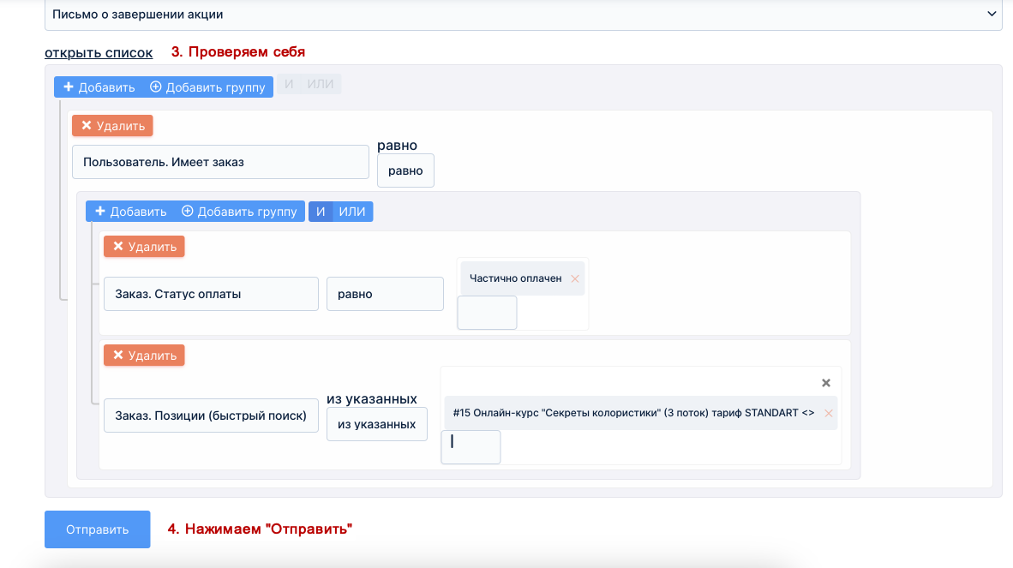
Task: Delete the 'Заказ. Статус оплаты' rule
Action: pyautogui.click(x=144, y=247)
